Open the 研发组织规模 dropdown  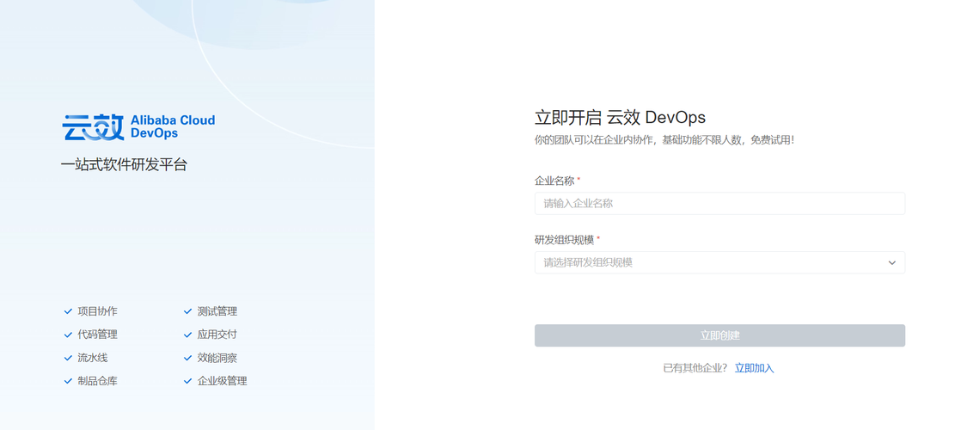[x=719, y=262]
